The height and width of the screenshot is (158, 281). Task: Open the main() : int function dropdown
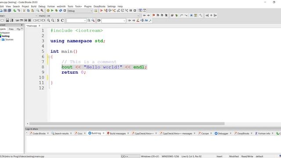click(x=89, y=16)
